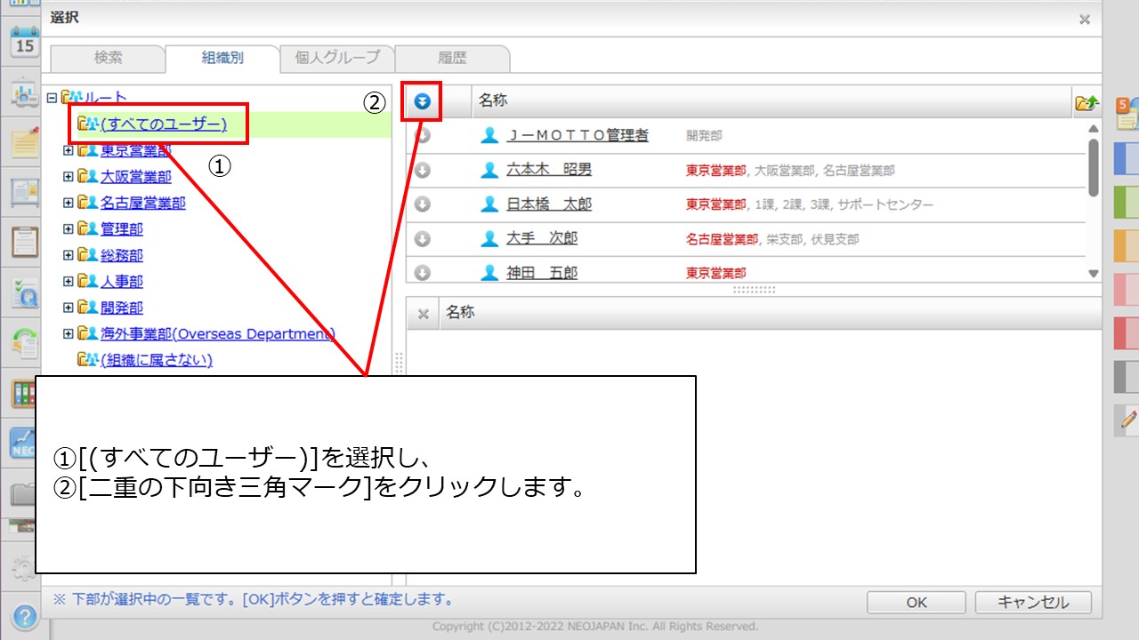1139x640 pixels.
Task: Add J－MOTTO管理者 using its down-arrow icon
Action: point(423,135)
